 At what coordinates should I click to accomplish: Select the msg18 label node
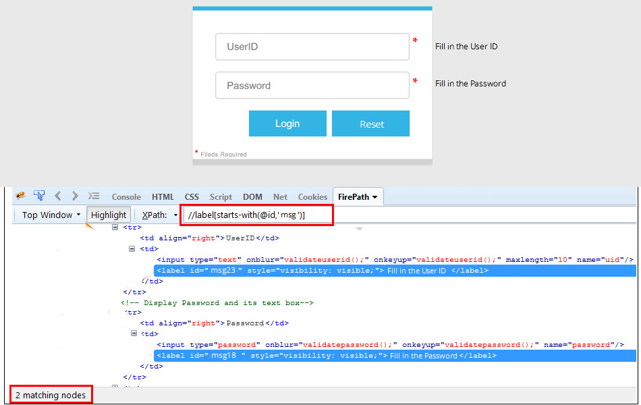pos(395,356)
